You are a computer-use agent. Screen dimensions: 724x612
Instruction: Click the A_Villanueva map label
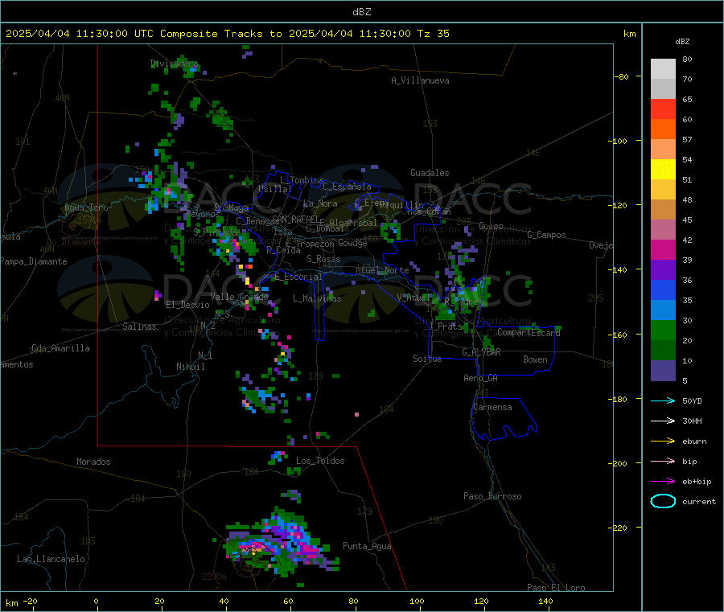point(420,80)
